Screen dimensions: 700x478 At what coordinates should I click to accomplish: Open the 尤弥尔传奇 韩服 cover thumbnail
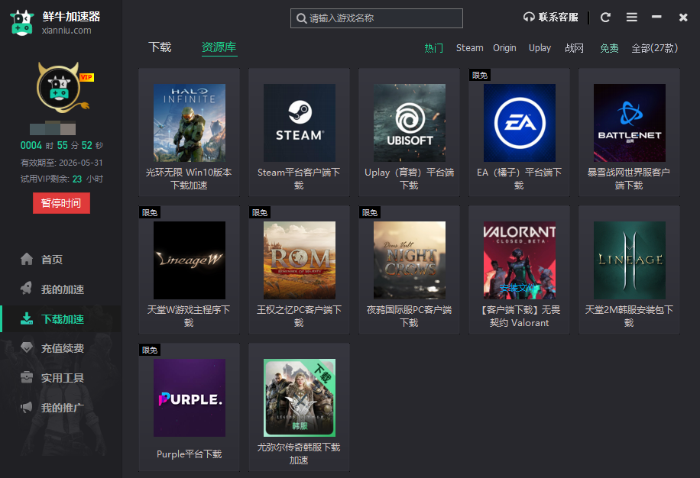[x=300, y=397]
